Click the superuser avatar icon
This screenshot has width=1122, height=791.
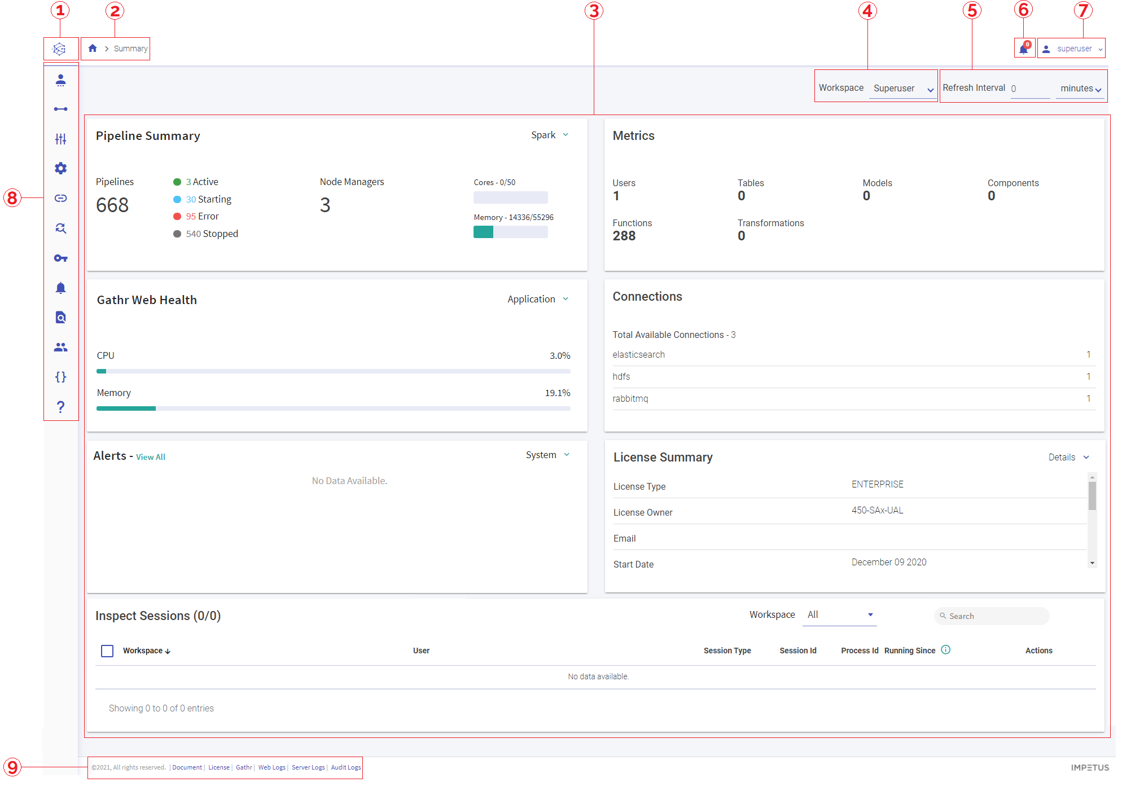1046,49
